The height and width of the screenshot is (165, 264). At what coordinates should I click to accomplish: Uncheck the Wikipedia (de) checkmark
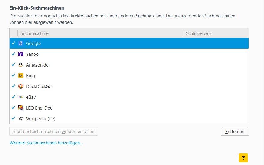(13, 119)
